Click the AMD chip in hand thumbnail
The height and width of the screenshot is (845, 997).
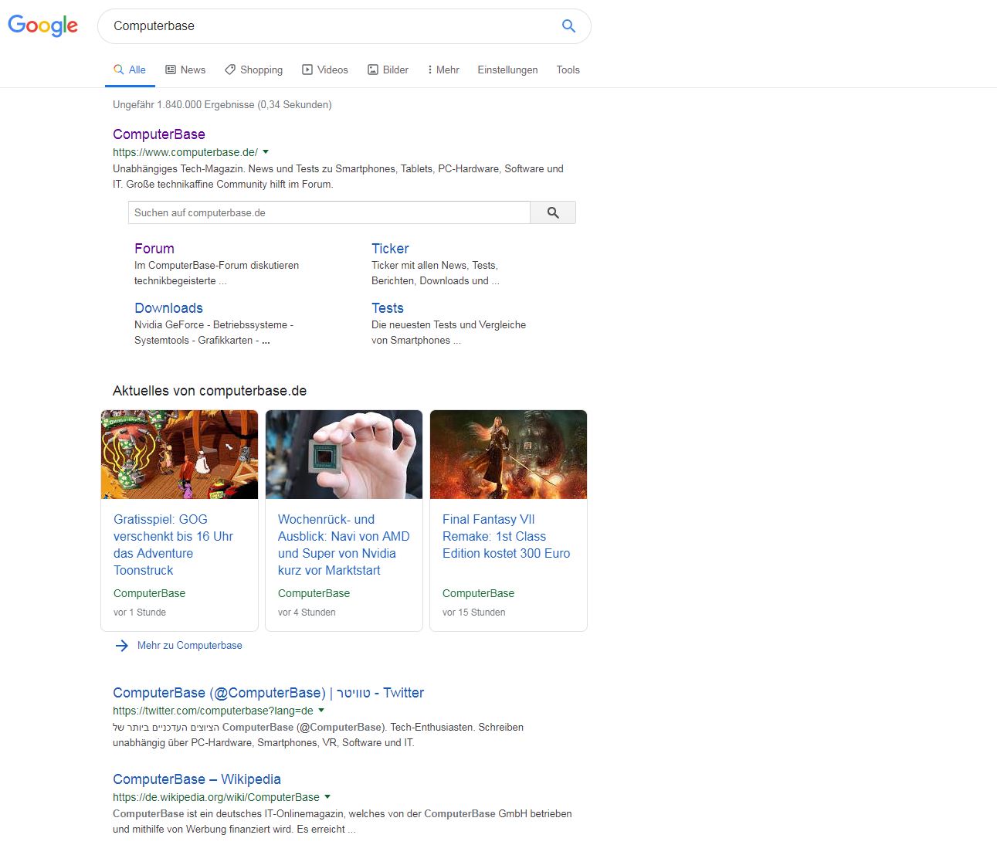click(x=344, y=454)
